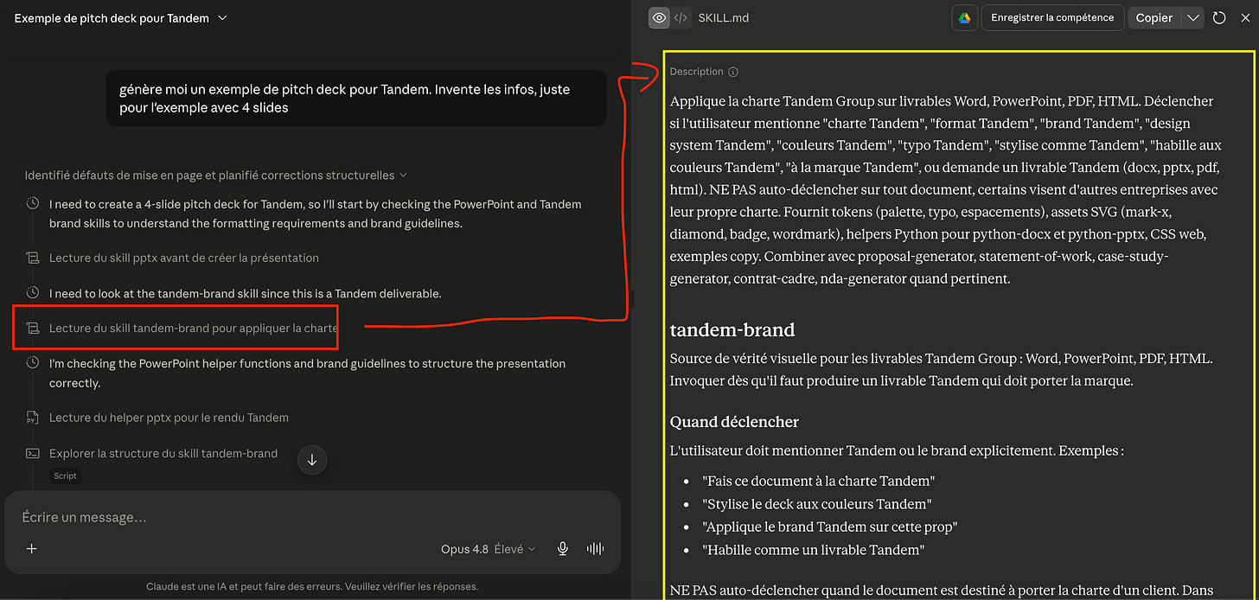Close the SKILL.md panel with the X
This screenshot has width=1259, height=600.
click(x=1244, y=17)
